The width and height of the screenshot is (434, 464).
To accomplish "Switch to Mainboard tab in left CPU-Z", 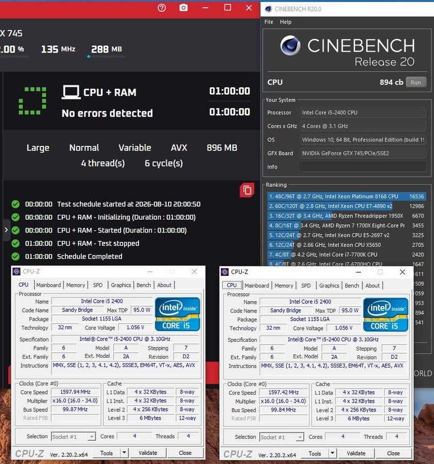I will click(x=48, y=285).
